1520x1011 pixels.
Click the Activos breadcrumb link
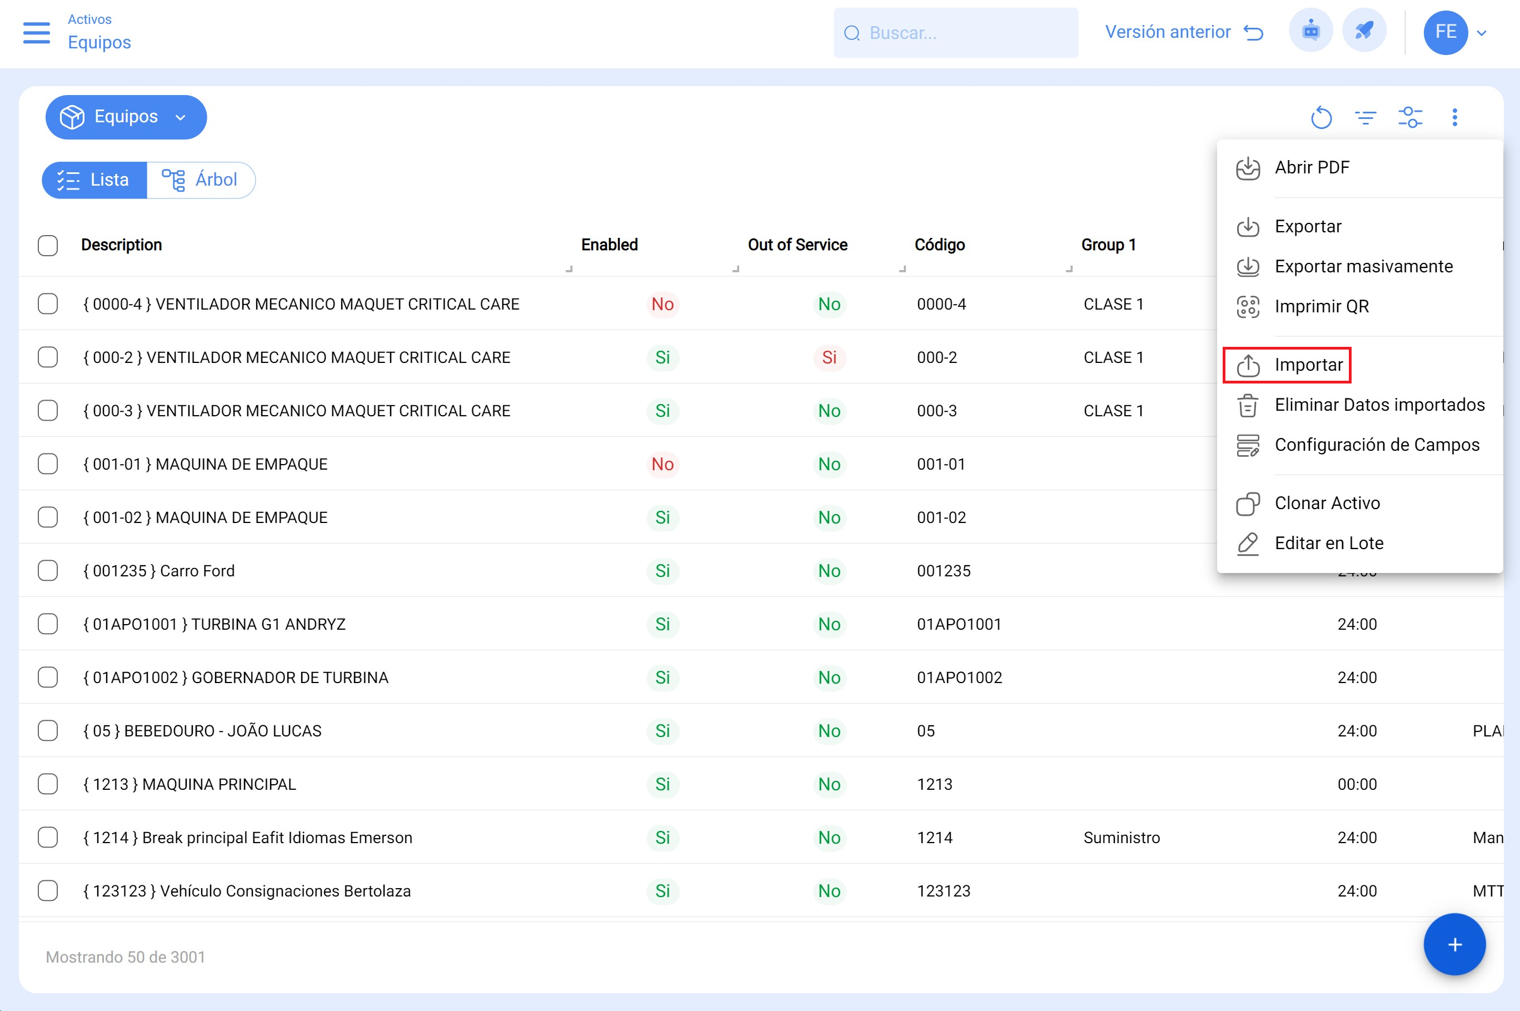[89, 19]
